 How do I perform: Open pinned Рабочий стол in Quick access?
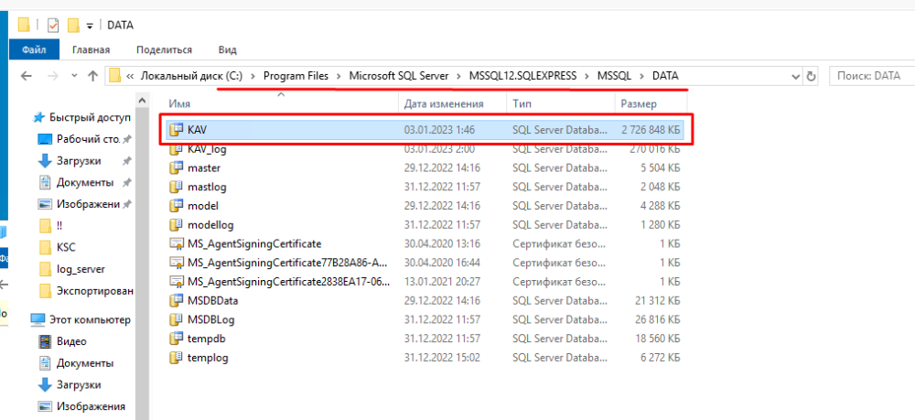88,139
